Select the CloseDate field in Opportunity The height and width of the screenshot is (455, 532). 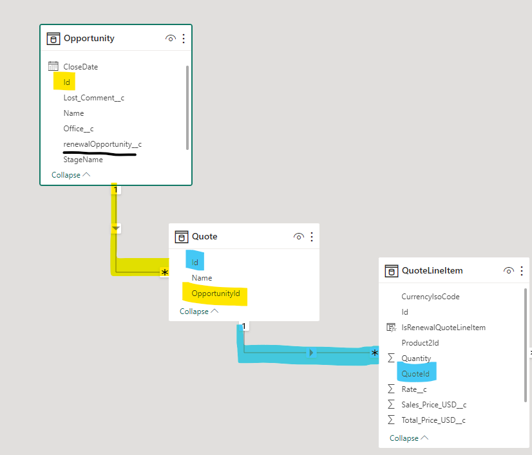click(81, 67)
